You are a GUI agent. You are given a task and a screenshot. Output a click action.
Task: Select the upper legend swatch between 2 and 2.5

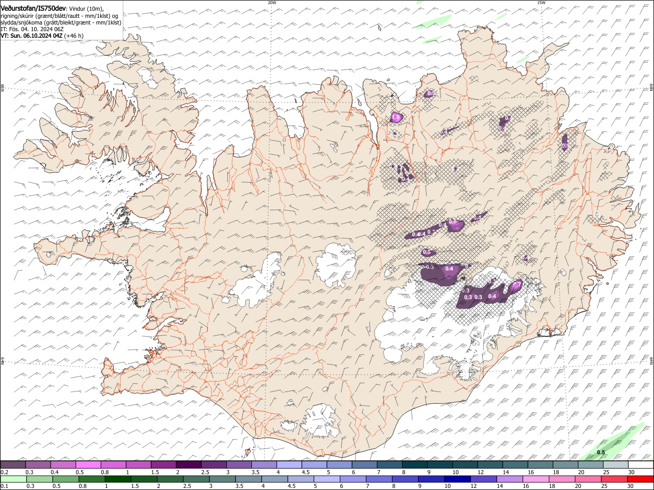(x=188, y=464)
